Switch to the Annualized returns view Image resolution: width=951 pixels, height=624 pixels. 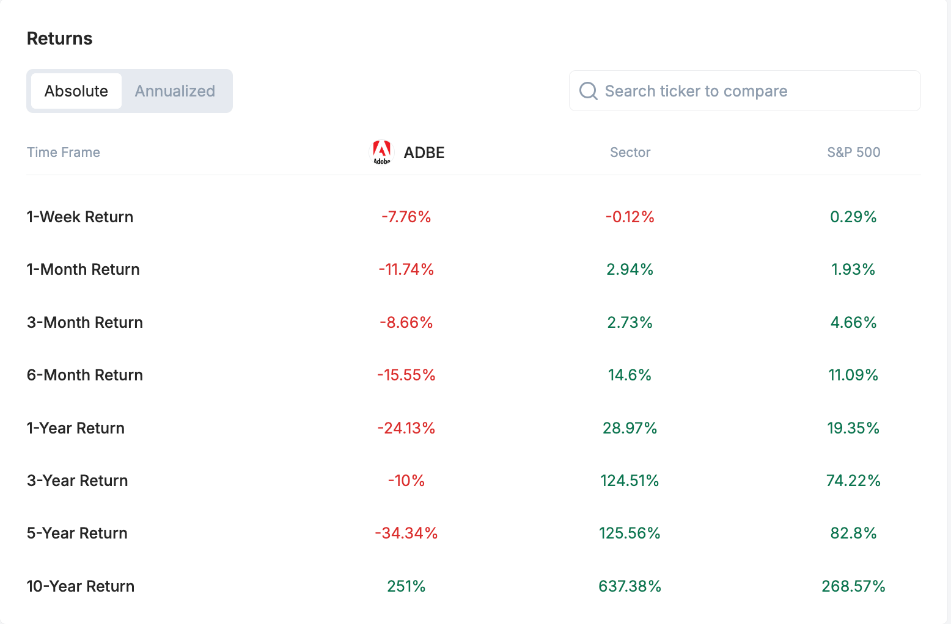point(175,90)
